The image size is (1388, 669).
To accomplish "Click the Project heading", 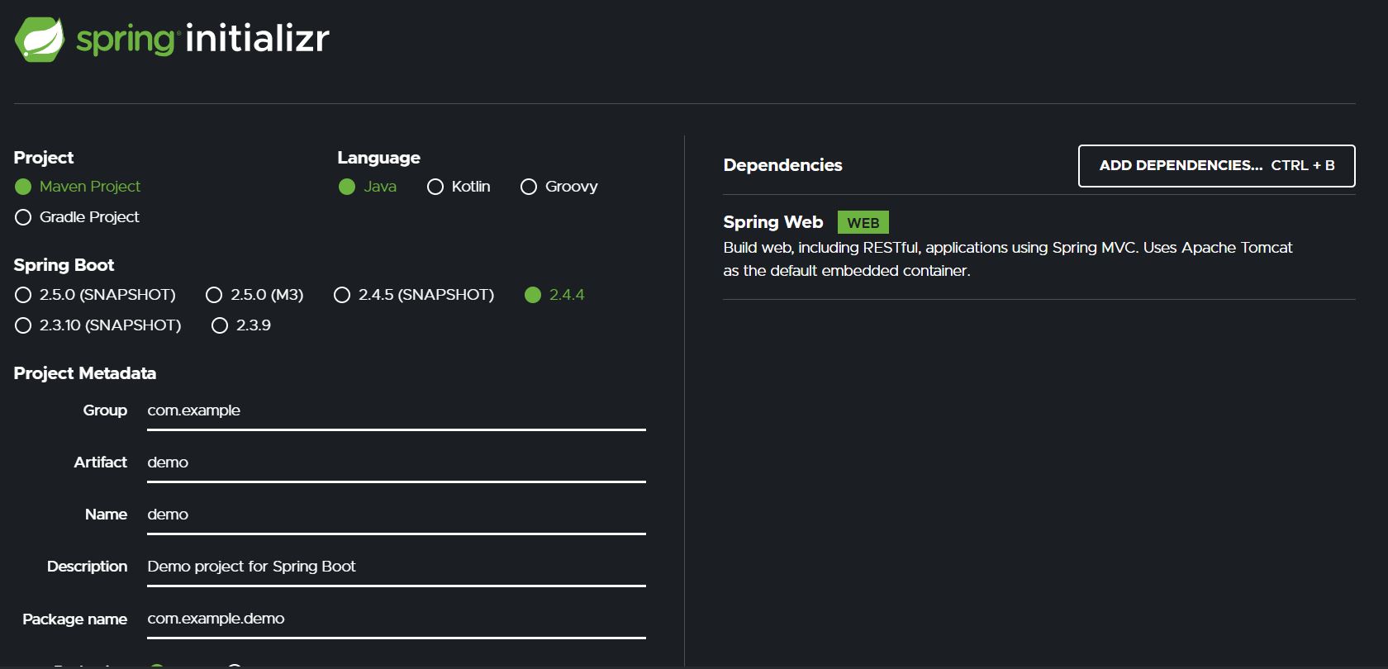I will point(44,158).
